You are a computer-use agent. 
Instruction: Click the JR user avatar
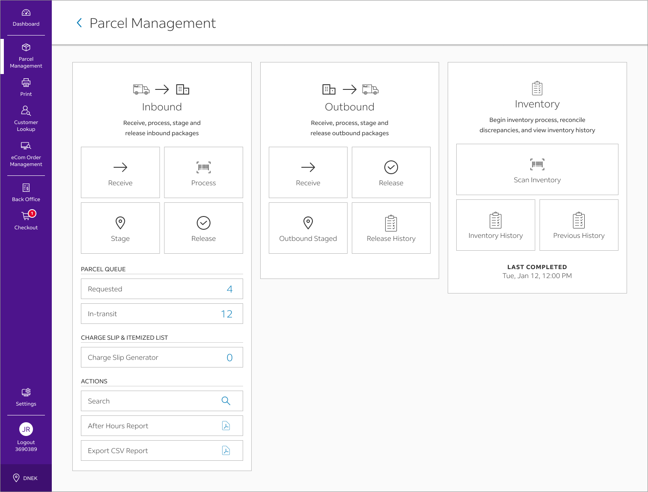[x=26, y=429]
